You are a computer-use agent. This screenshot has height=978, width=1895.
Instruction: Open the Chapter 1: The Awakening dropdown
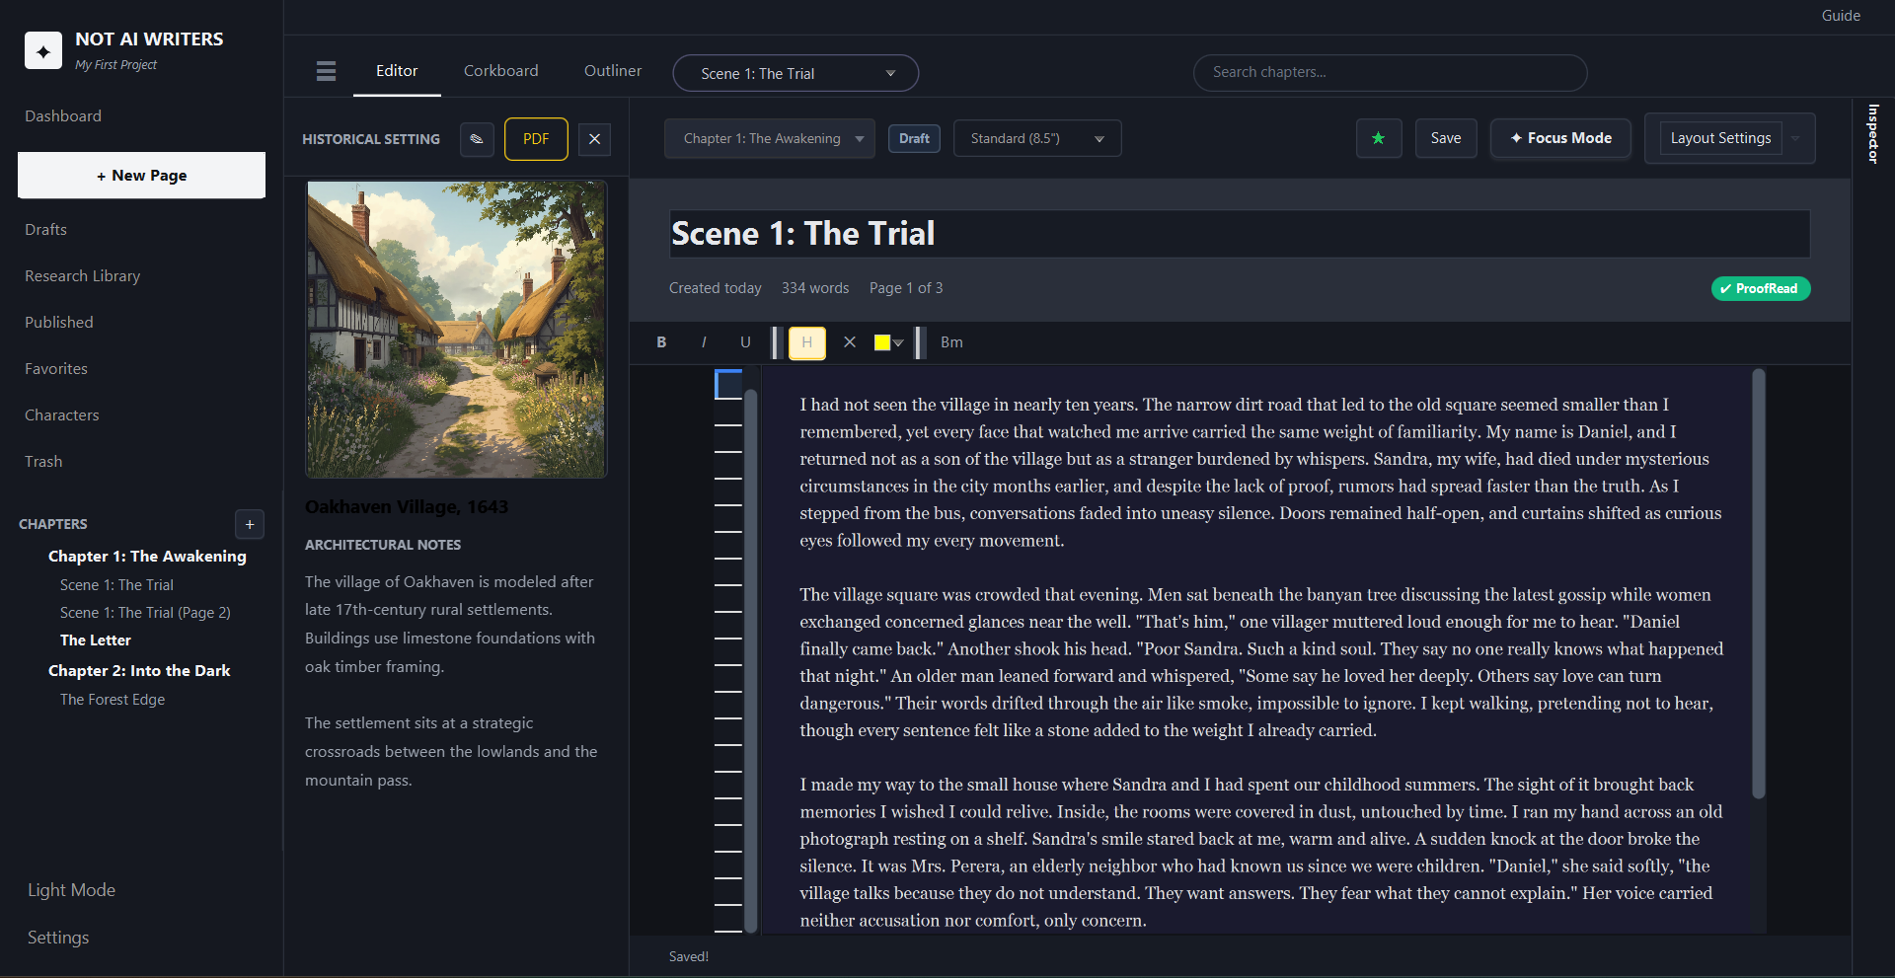tap(770, 139)
